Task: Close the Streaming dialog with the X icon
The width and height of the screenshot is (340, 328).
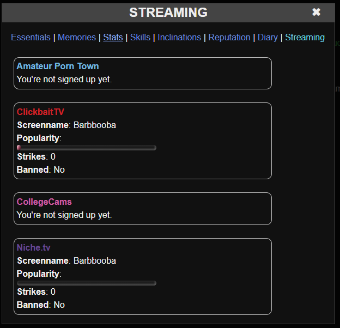Action: (x=316, y=12)
